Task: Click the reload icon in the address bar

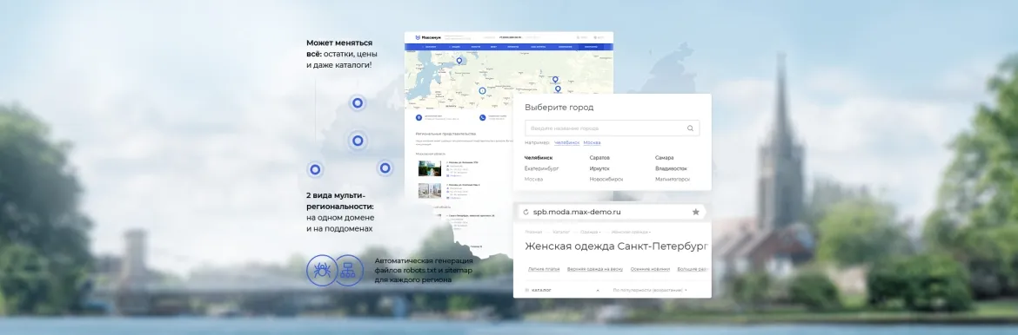Action: [x=526, y=212]
